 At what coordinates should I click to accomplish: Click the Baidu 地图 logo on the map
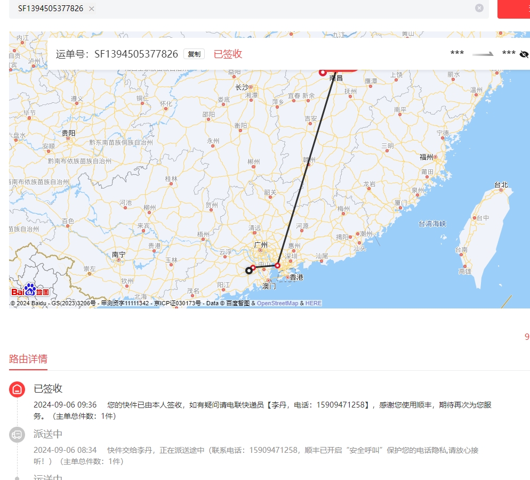point(30,290)
